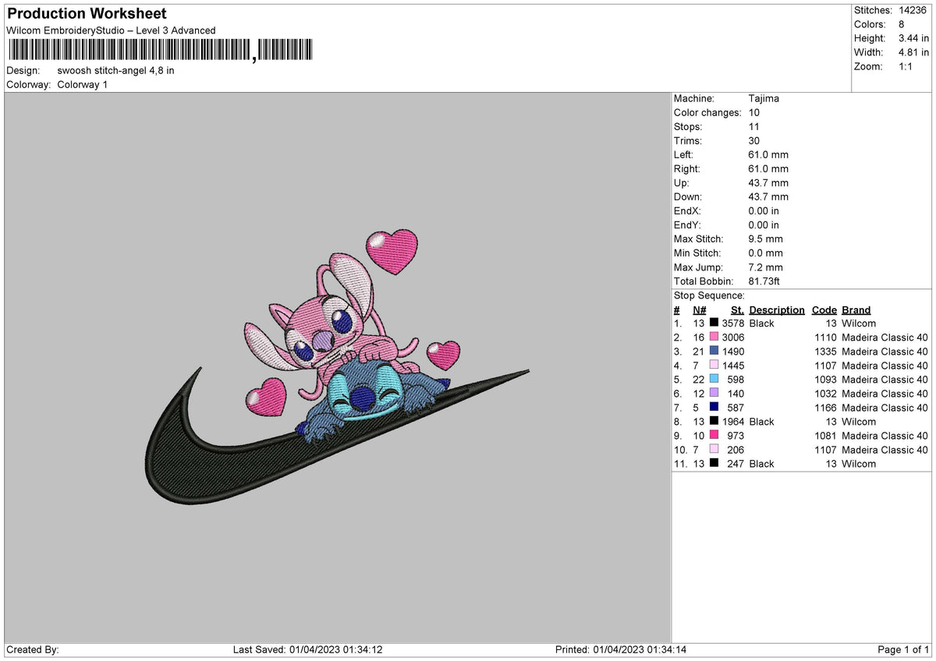Image resolution: width=936 pixels, height=661 pixels.
Task: Click the Zoom 1:1 value
Action: coord(904,66)
